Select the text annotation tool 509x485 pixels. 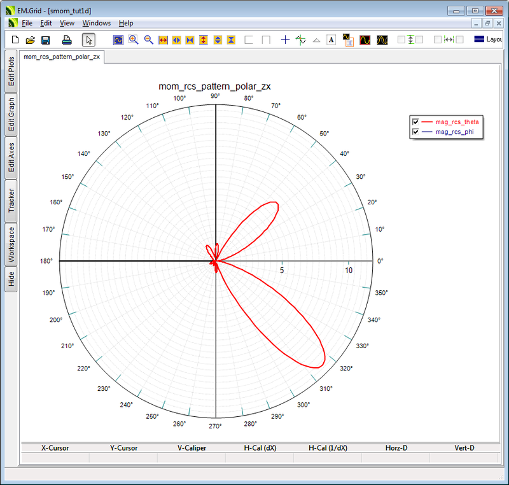coord(331,39)
